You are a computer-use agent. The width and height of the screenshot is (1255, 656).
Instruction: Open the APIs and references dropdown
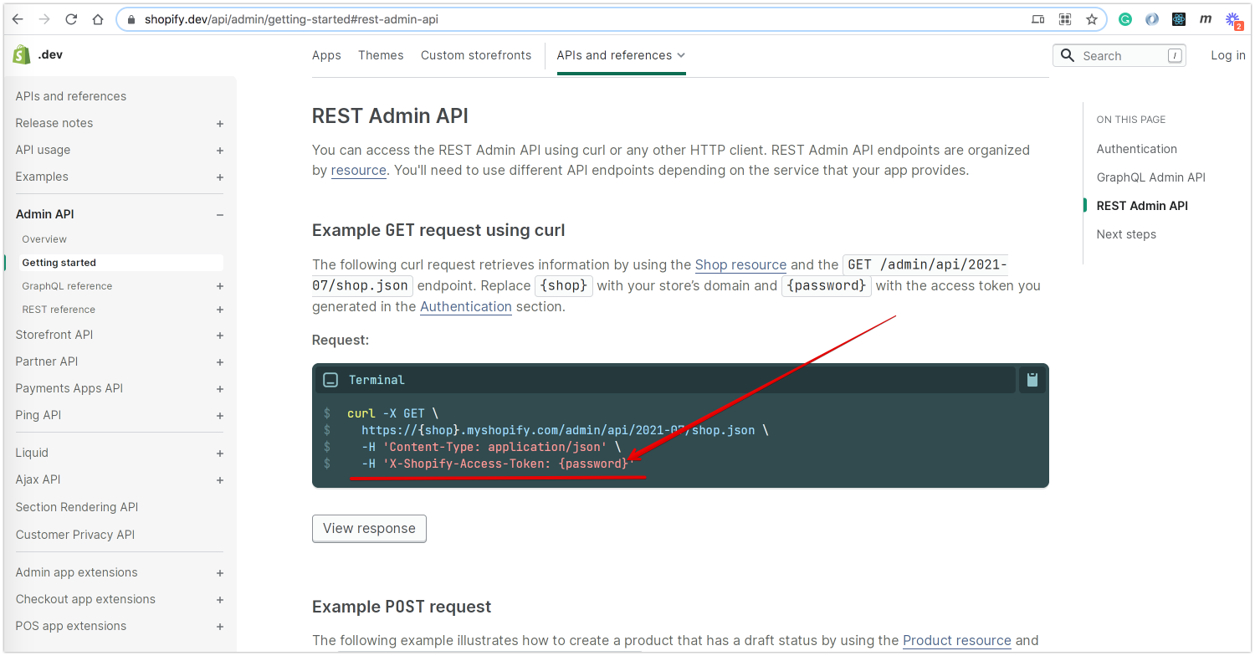click(x=621, y=55)
